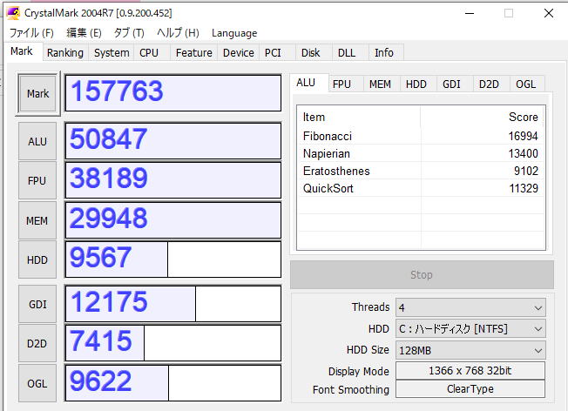Screen dimensions: 568x411
Task: Close the CrystalMark window
Action: [549, 13]
